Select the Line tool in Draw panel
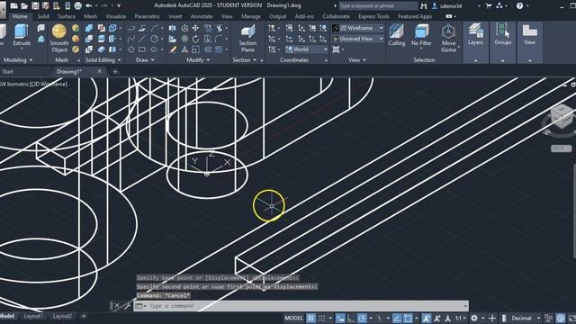This screenshot has width=576, height=324. (x=142, y=39)
